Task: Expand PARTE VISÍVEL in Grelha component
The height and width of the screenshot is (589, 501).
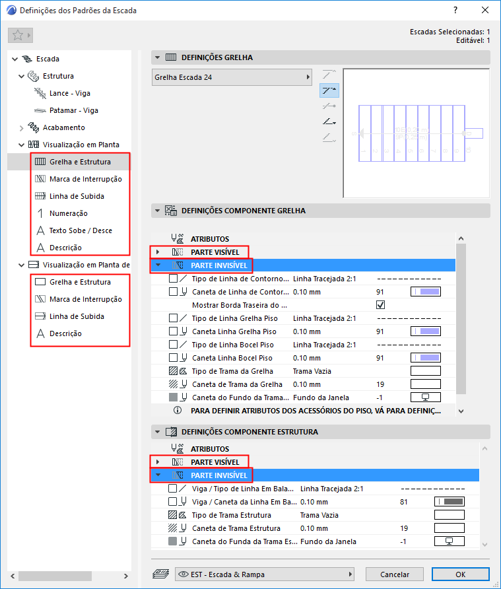Action: point(158,252)
